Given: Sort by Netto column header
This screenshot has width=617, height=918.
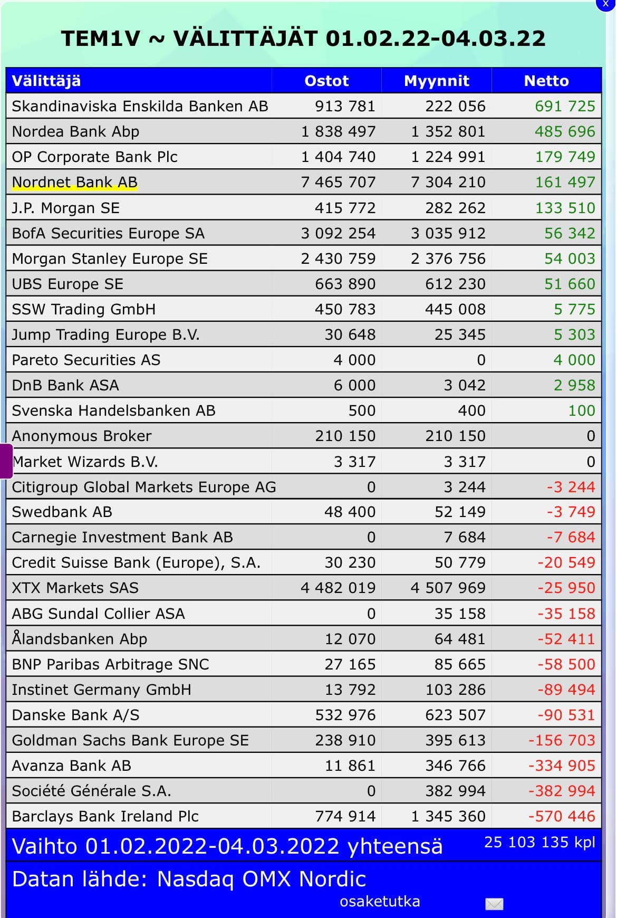Looking at the screenshot, I should (x=546, y=81).
